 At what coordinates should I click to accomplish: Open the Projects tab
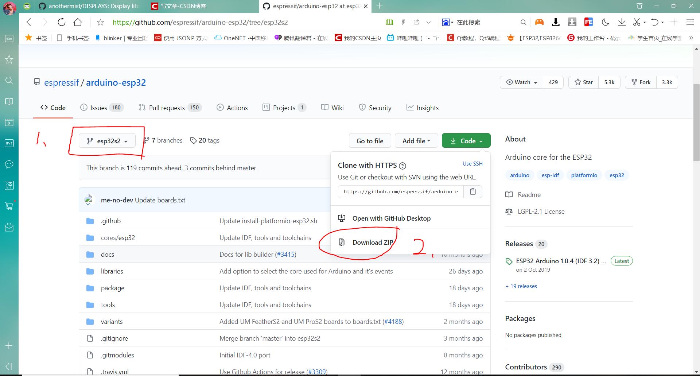284,108
